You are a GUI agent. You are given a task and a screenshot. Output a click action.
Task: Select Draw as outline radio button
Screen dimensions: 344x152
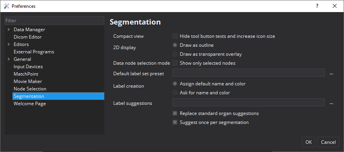(x=175, y=45)
